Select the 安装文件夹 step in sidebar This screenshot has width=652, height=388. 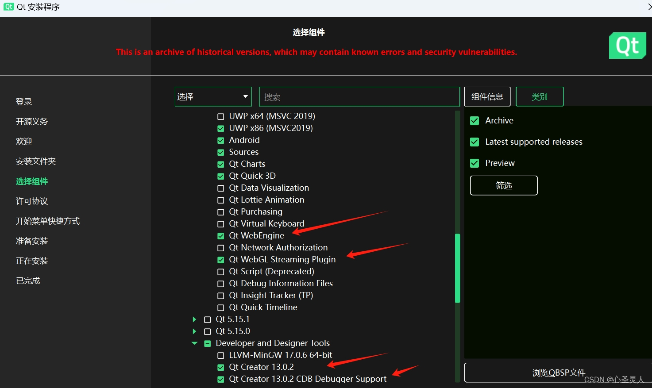click(36, 161)
